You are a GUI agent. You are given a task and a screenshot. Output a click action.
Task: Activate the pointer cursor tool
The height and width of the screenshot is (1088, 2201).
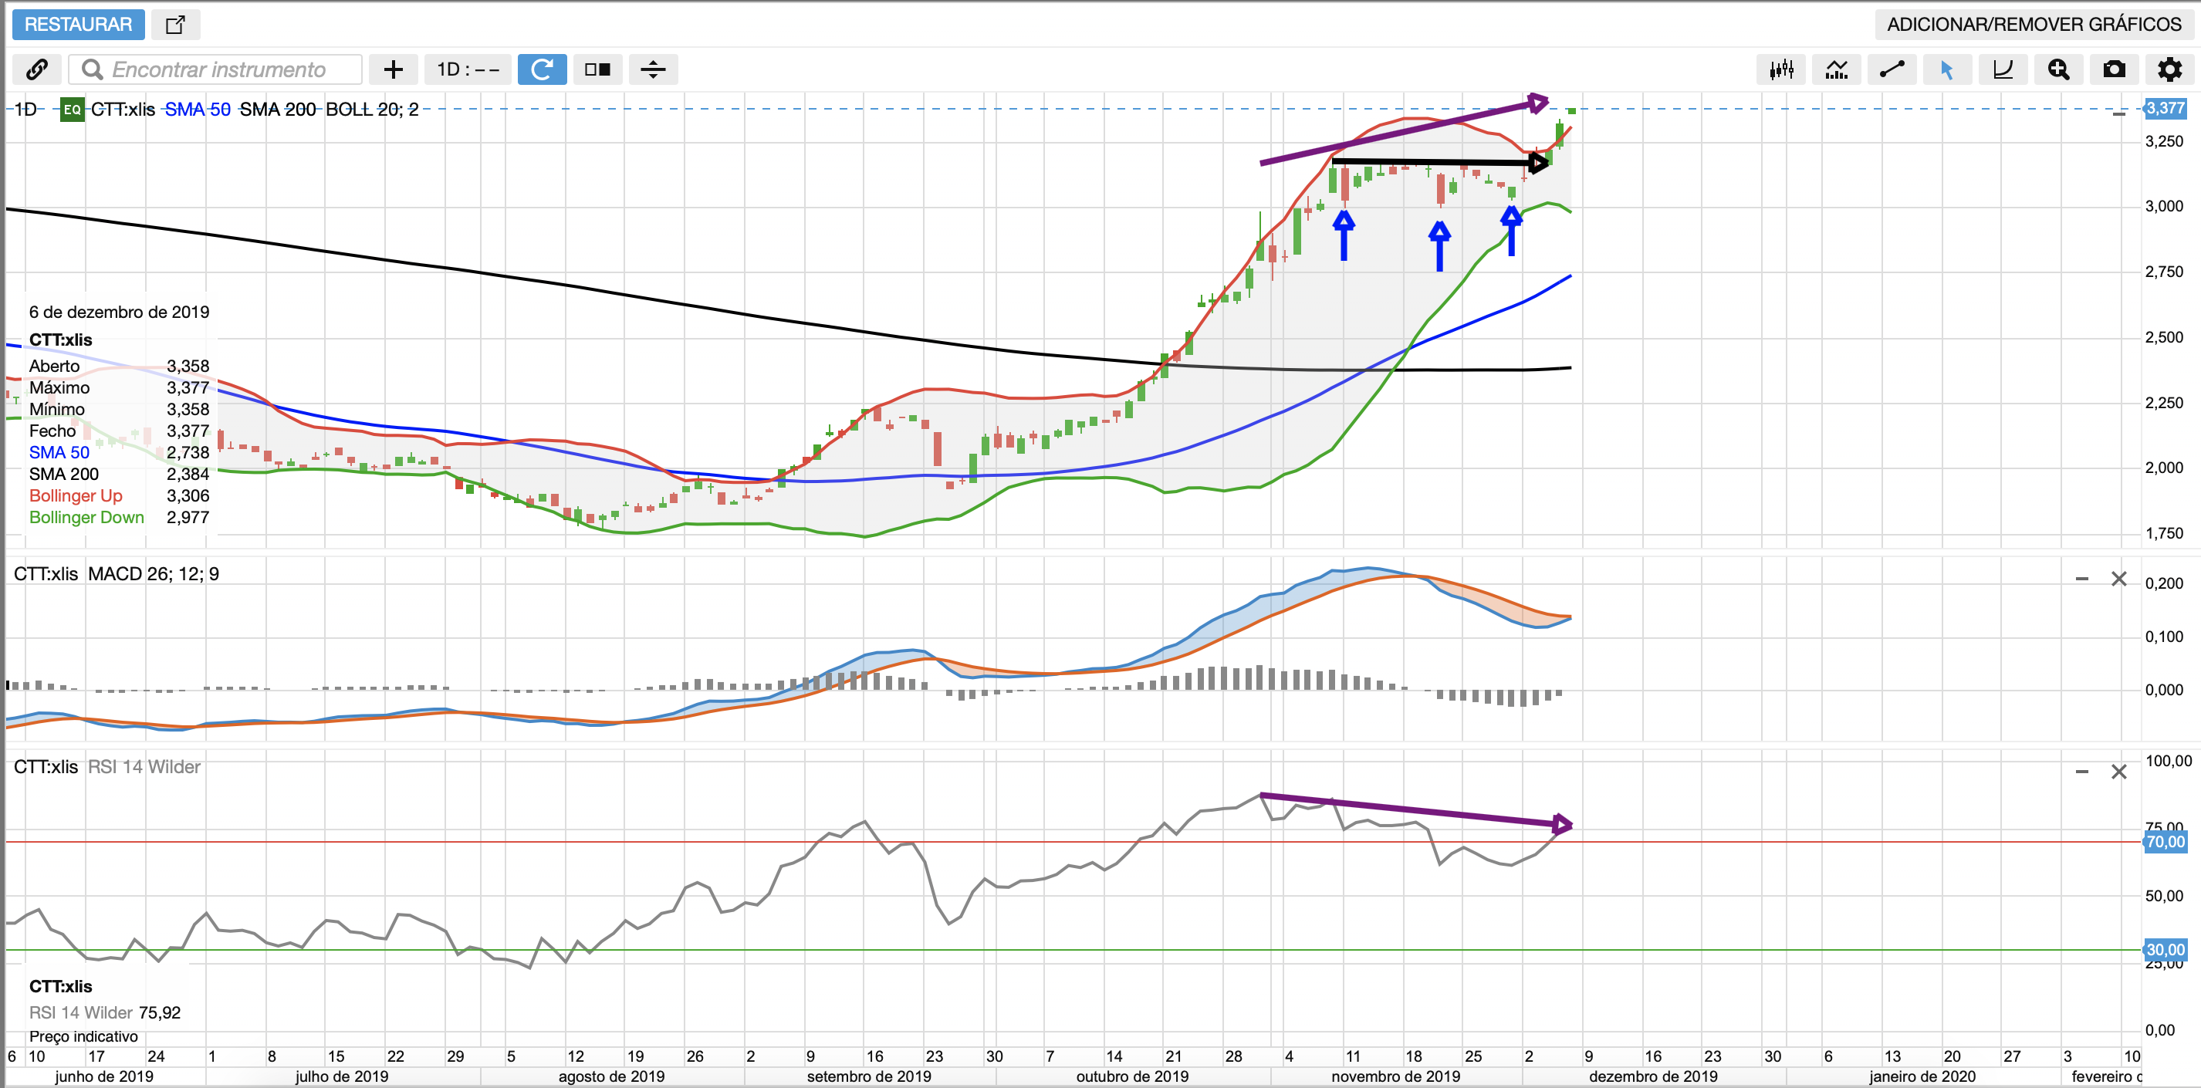click(x=1946, y=69)
